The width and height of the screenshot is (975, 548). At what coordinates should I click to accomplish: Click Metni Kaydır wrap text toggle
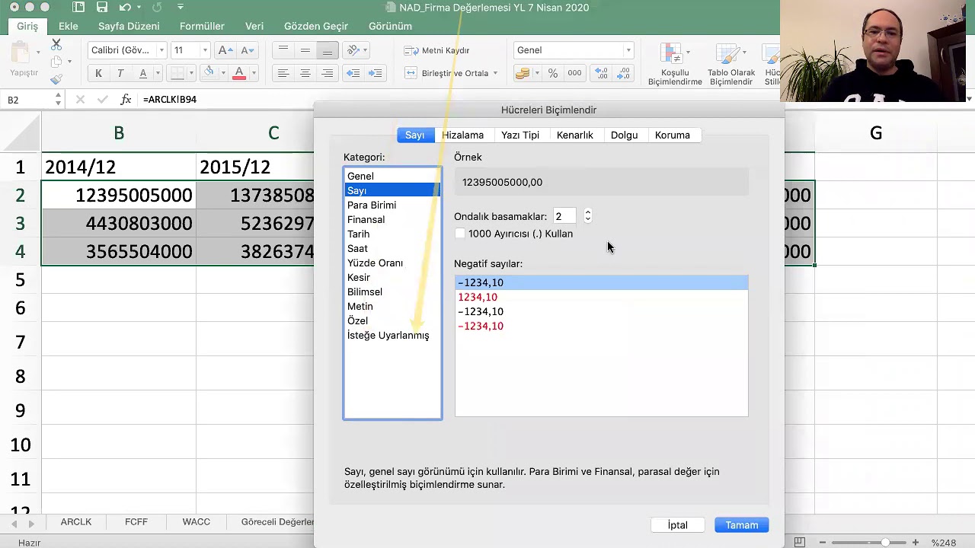(436, 50)
